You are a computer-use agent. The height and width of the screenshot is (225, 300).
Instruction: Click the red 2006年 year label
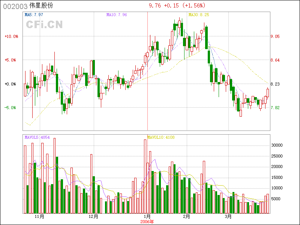tap(147, 222)
